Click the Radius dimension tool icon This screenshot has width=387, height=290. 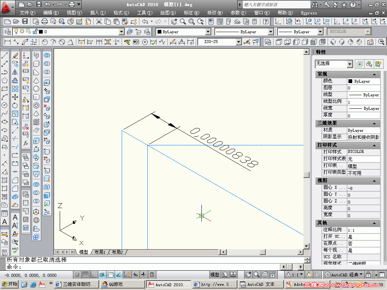click(x=45, y=42)
